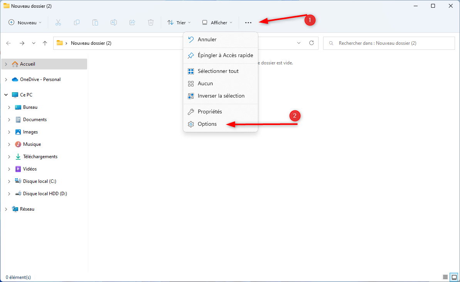Click the search magnifier icon
This screenshot has height=282, width=460.
331,43
